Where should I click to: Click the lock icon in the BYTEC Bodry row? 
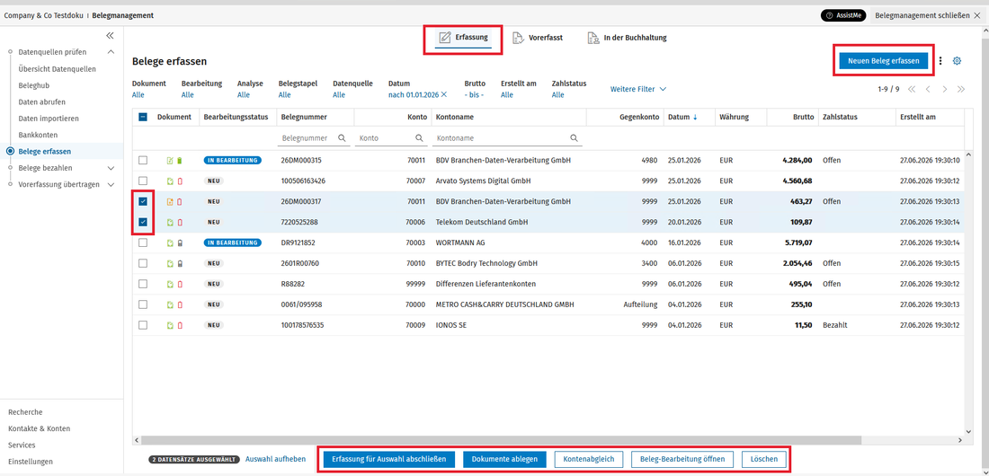(x=179, y=263)
